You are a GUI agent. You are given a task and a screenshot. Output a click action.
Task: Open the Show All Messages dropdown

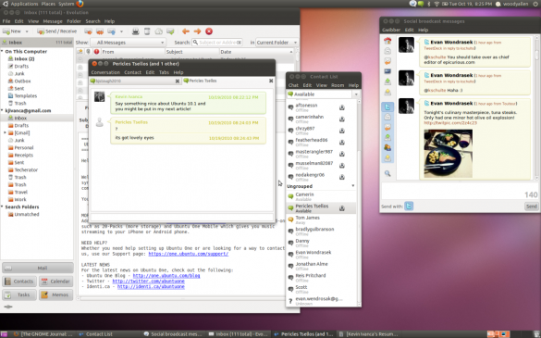pos(128,43)
